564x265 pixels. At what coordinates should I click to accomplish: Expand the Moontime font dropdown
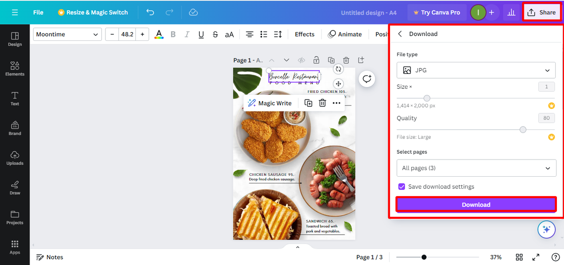click(67, 34)
